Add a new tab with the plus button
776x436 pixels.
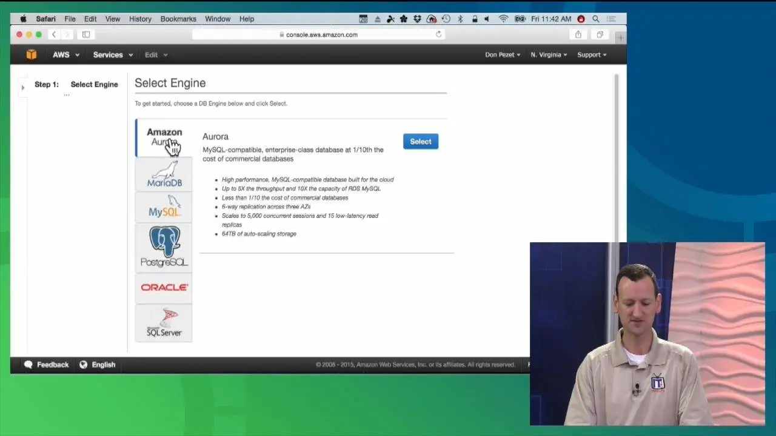(620, 38)
